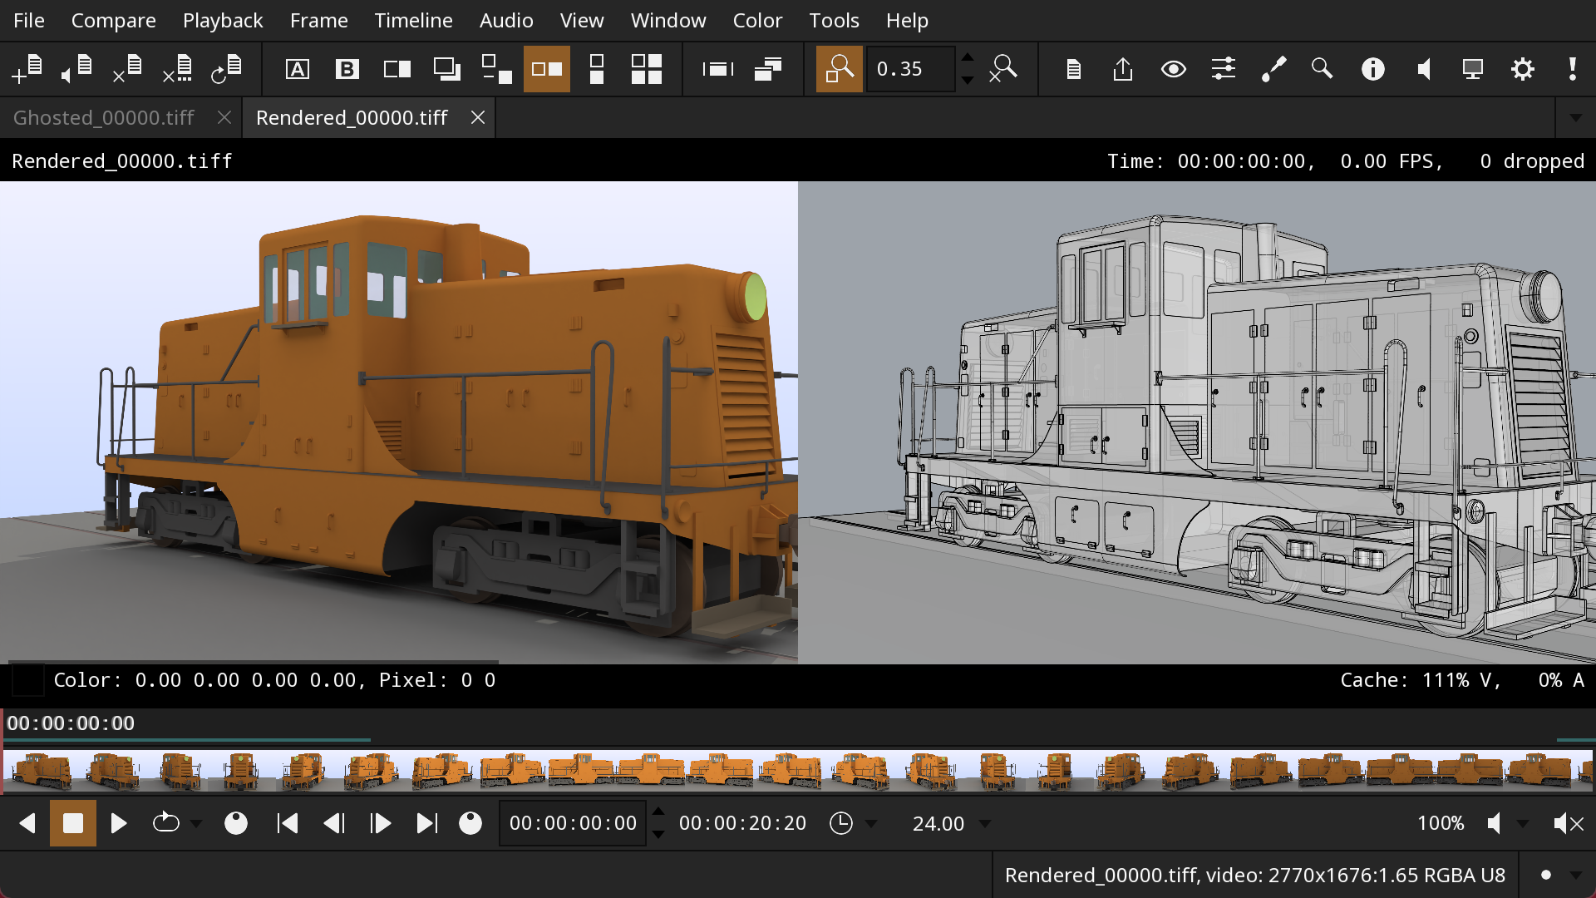This screenshot has width=1596, height=898.
Task: Select the tile compare layout icon
Action: (x=646, y=69)
